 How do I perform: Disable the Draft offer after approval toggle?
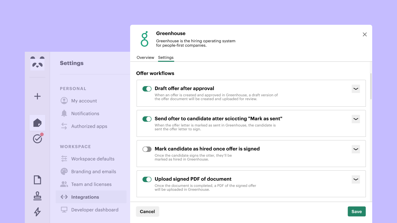tap(147, 89)
